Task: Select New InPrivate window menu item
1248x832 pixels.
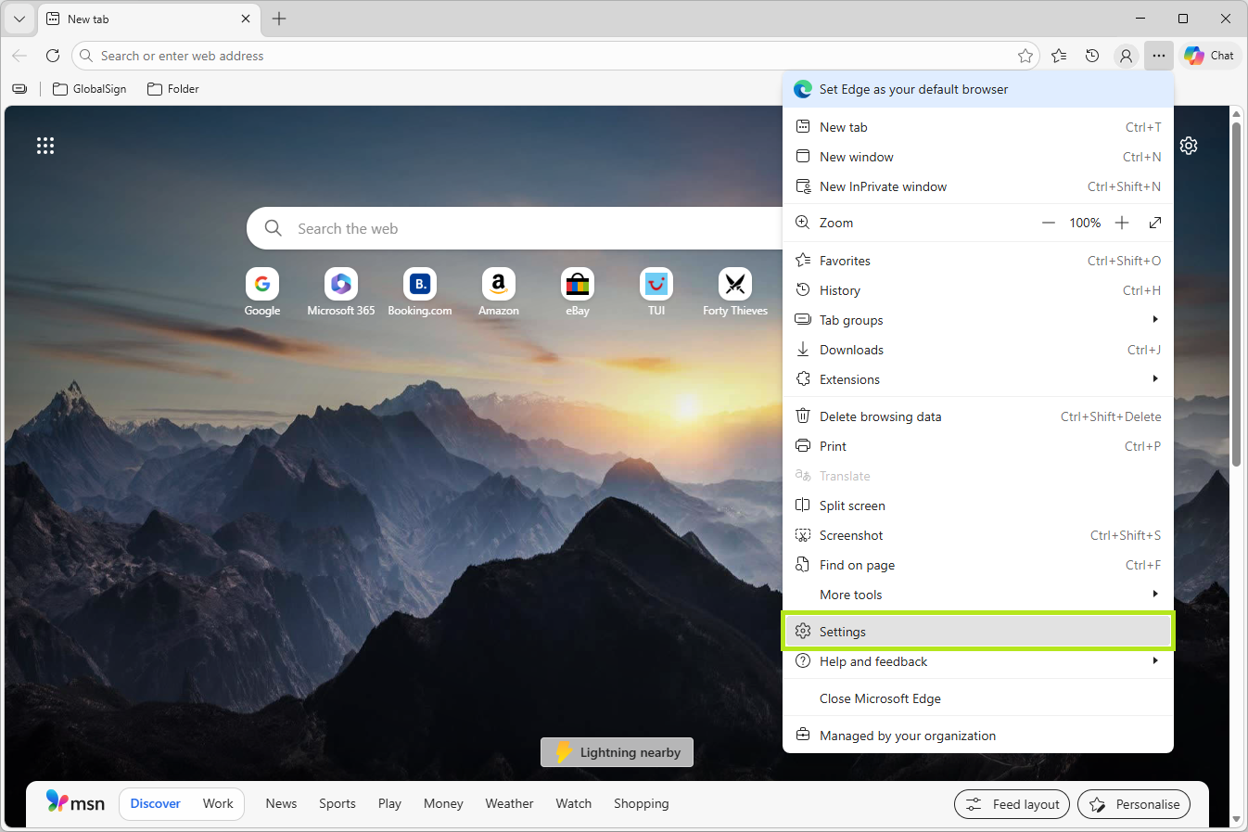Action: click(978, 186)
